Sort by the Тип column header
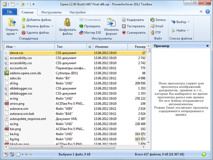The image size is (213, 160). coord(71,47)
